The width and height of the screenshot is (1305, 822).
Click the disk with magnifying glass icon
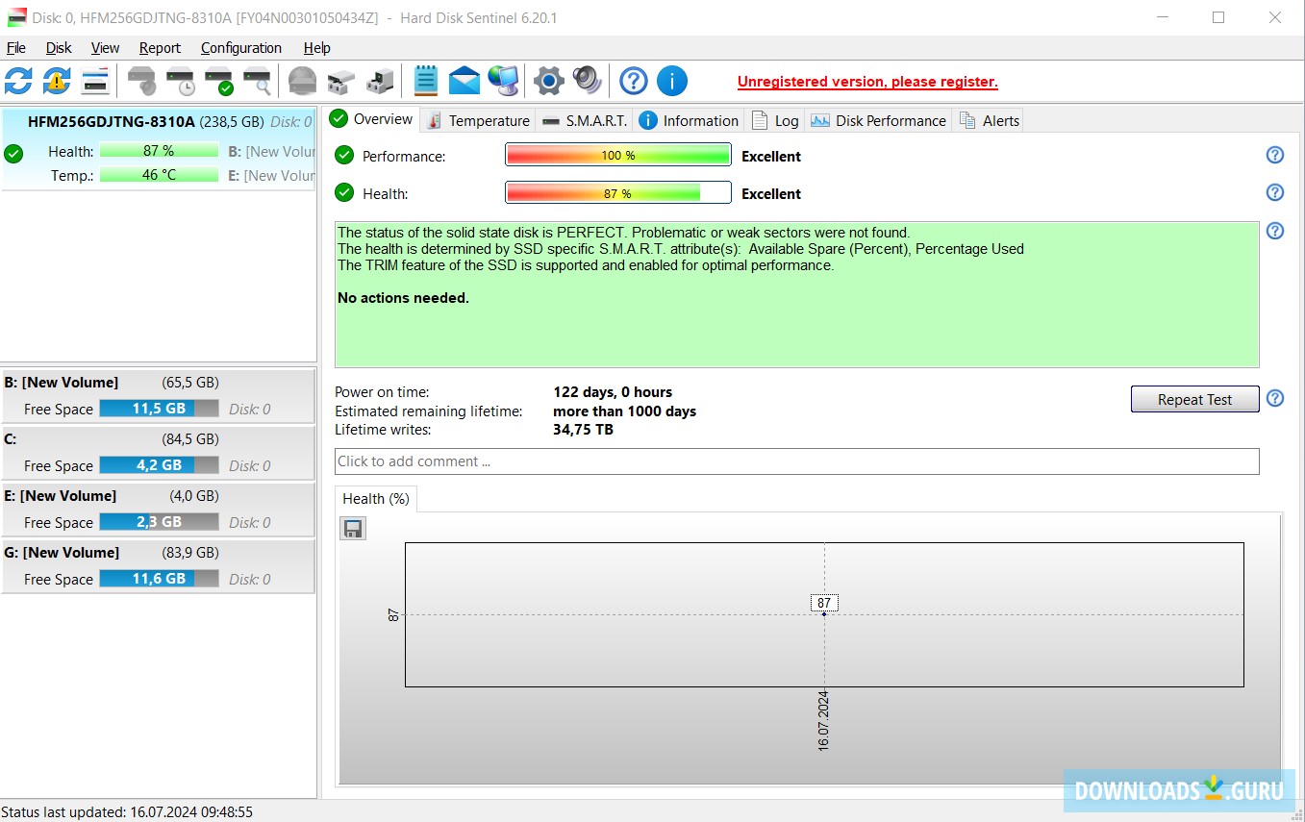point(257,81)
